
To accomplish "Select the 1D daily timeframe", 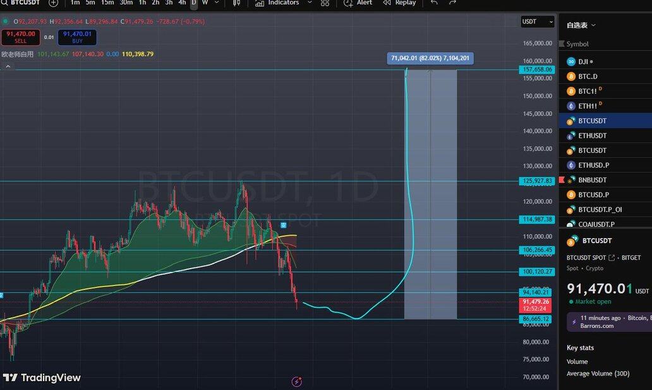I will pyautogui.click(x=194, y=3).
